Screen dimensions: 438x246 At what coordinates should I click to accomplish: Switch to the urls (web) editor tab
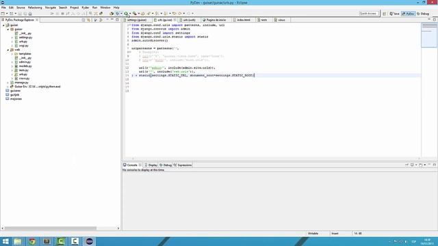pos(189,20)
